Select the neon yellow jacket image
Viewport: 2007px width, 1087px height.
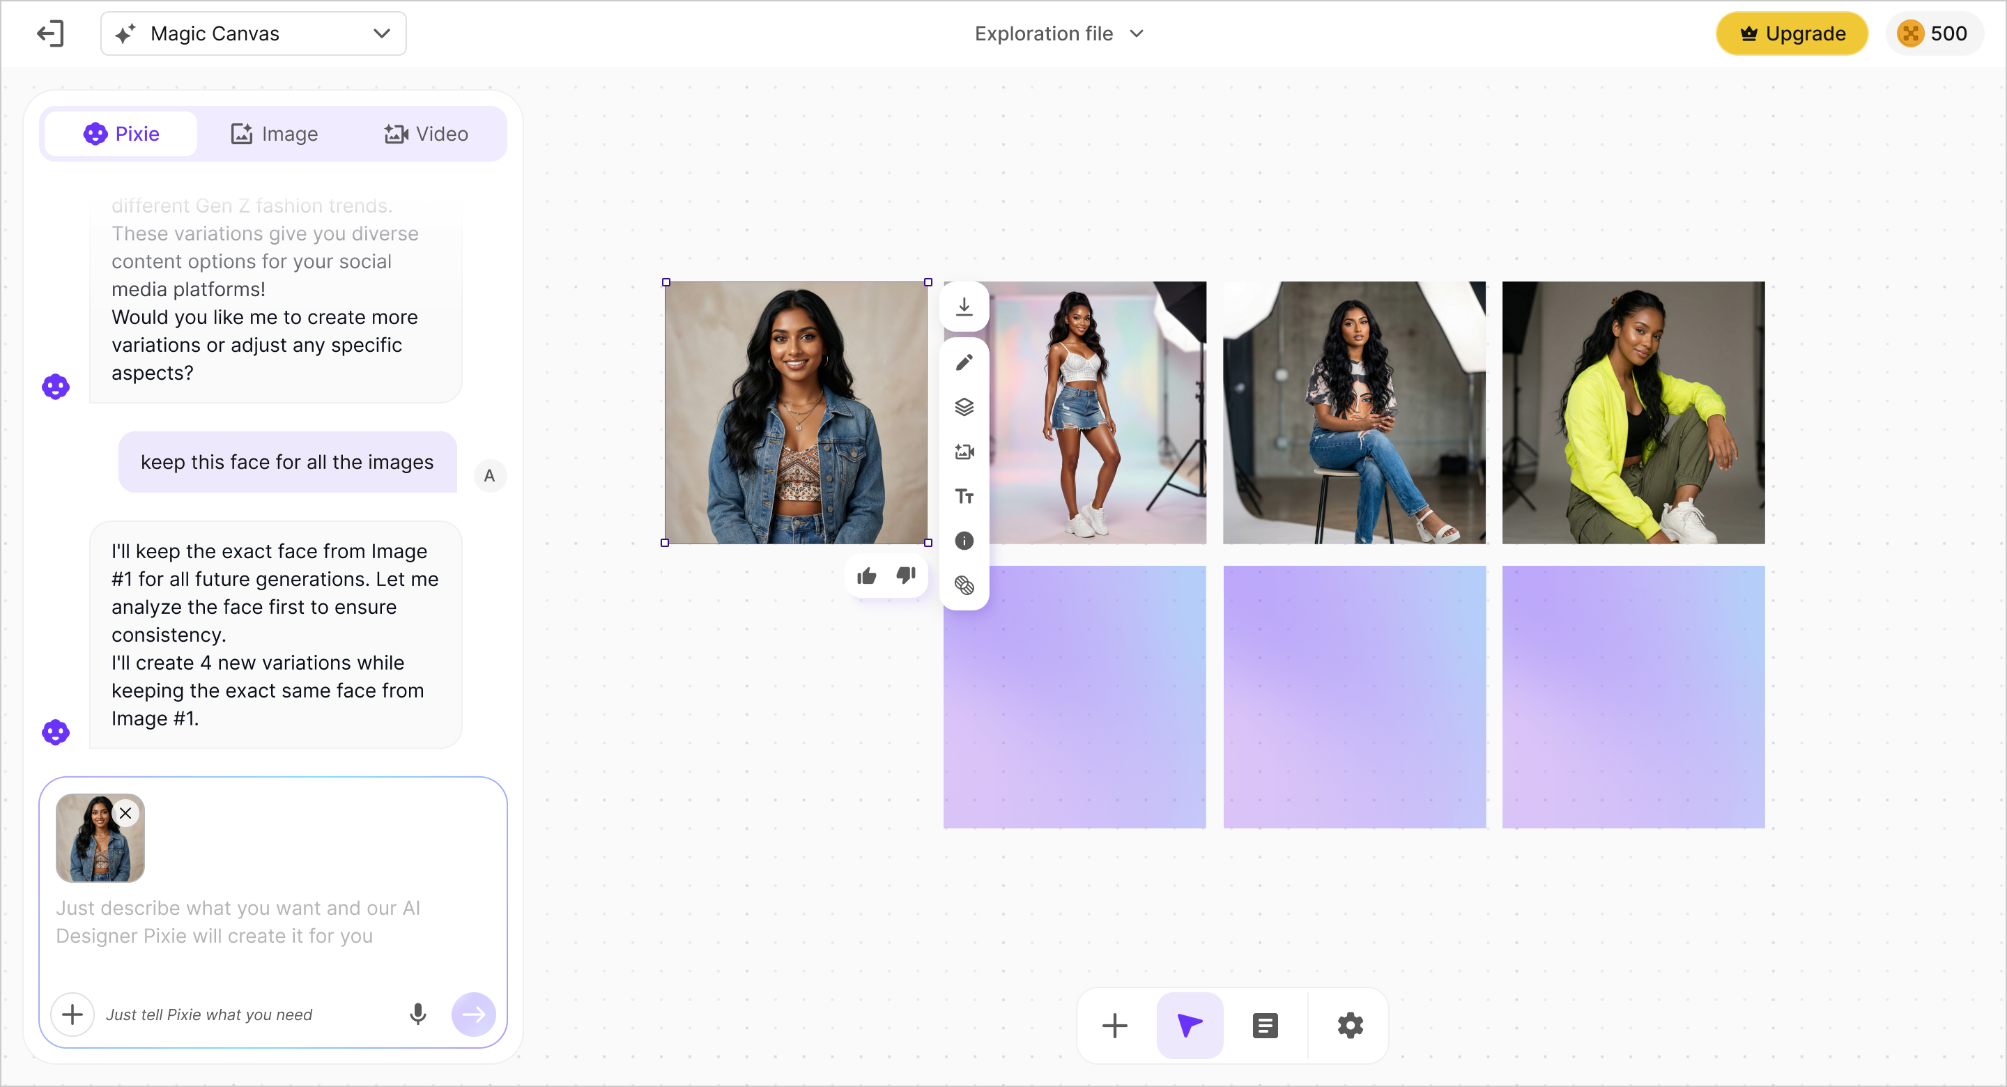coord(1633,413)
